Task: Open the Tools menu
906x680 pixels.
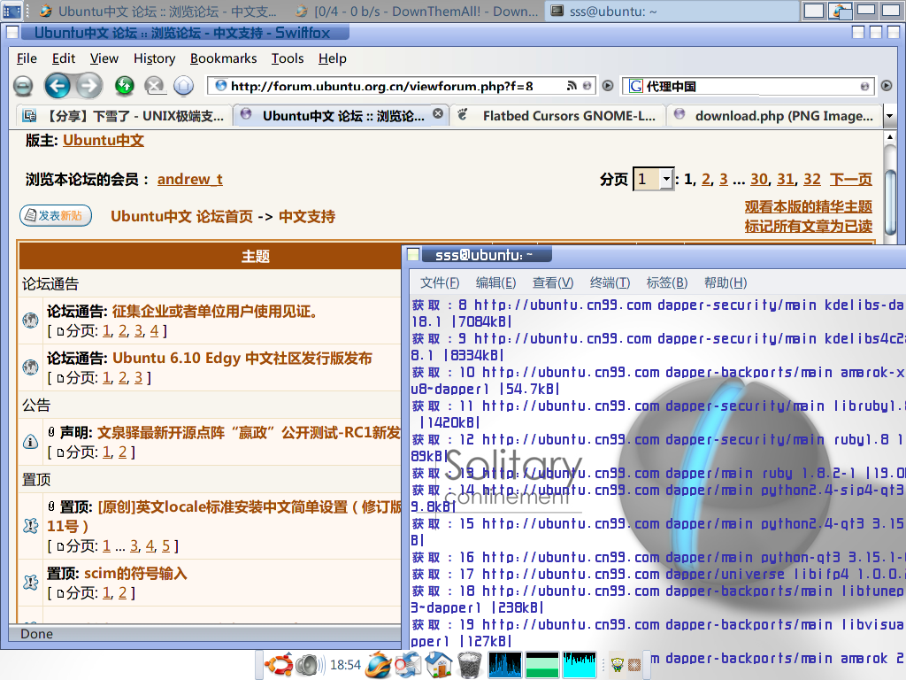Action: click(288, 58)
